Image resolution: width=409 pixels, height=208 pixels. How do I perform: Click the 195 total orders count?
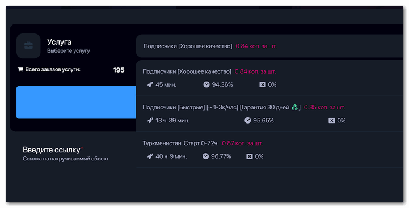point(119,70)
